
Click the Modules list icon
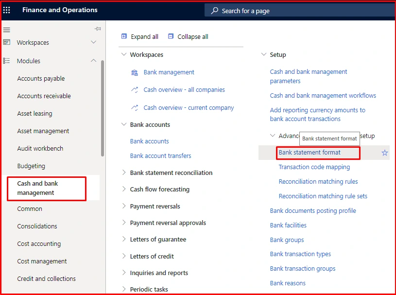click(x=7, y=61)
